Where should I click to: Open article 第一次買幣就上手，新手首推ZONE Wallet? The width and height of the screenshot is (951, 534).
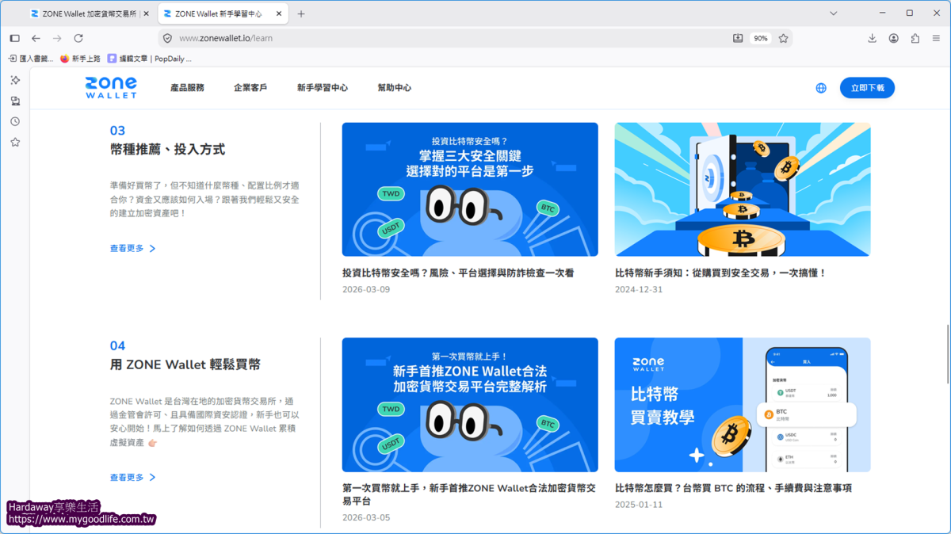pyautogui.click(x=468, y=494)
